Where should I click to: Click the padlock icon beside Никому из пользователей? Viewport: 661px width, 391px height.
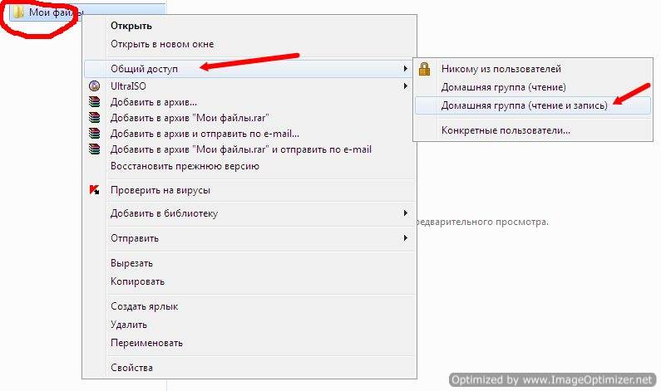(425, 69)
